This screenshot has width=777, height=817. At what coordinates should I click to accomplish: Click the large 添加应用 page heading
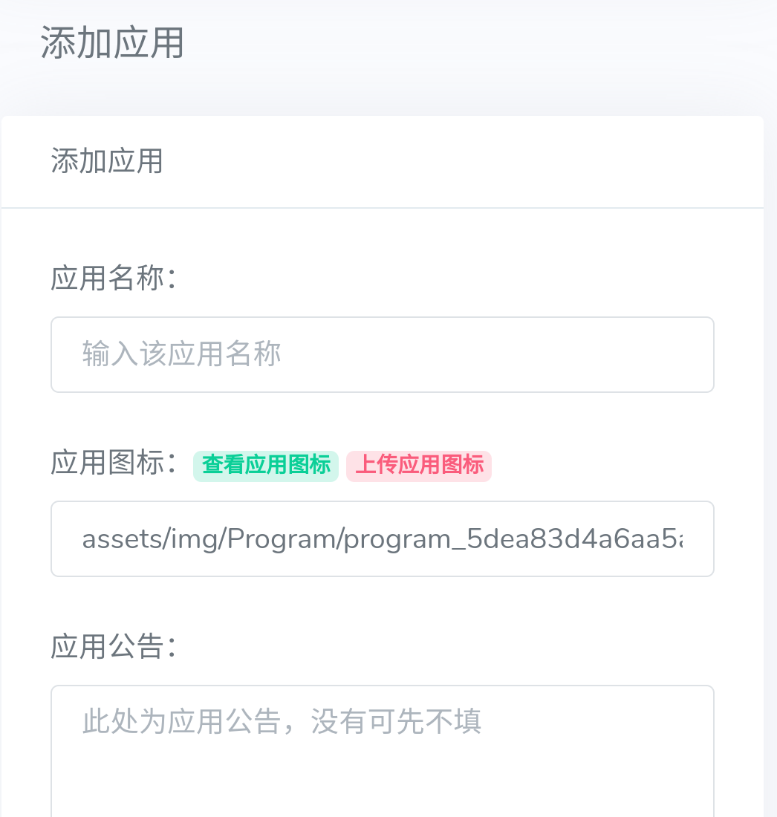point(112,43)
